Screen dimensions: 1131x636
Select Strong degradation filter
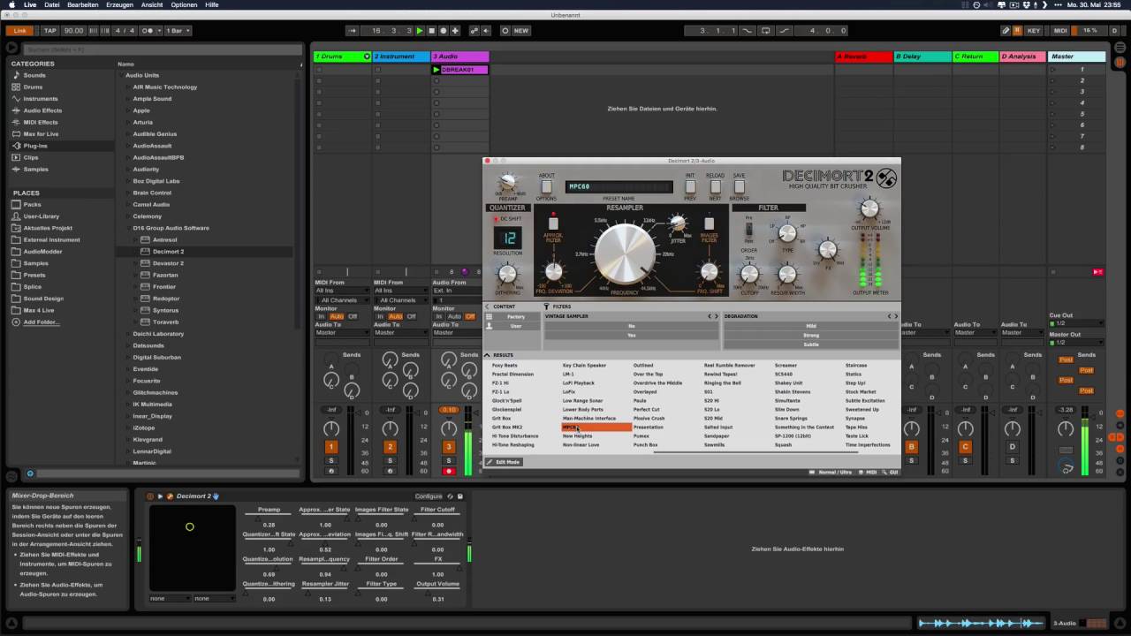point(811,335)
